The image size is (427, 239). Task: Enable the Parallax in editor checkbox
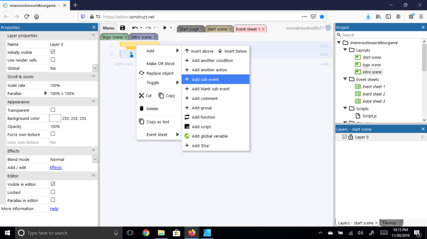click(x=53, y=200)
